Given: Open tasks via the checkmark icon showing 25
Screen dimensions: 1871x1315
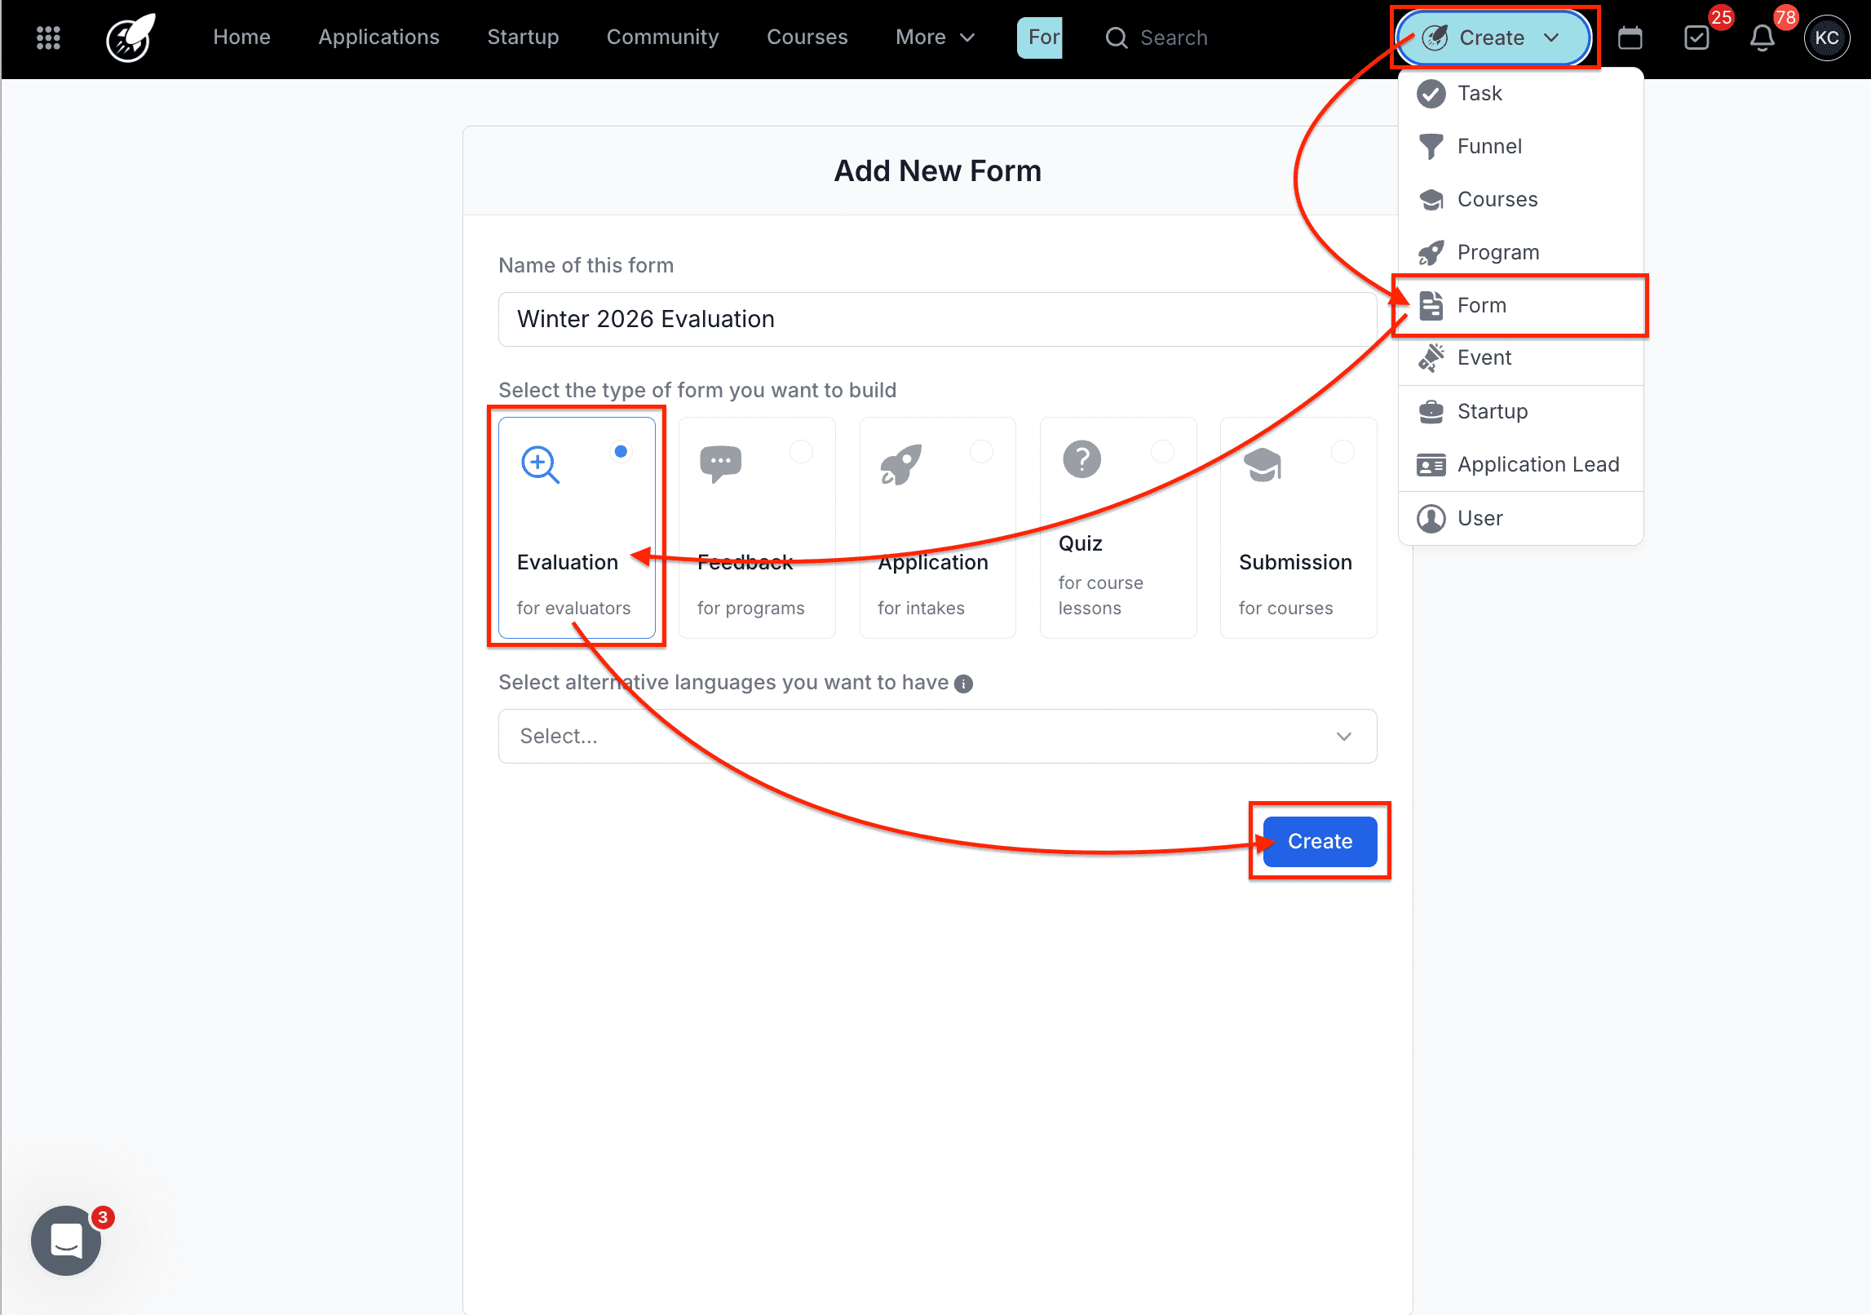Looking at the screenshot, I should point(1697,37).
